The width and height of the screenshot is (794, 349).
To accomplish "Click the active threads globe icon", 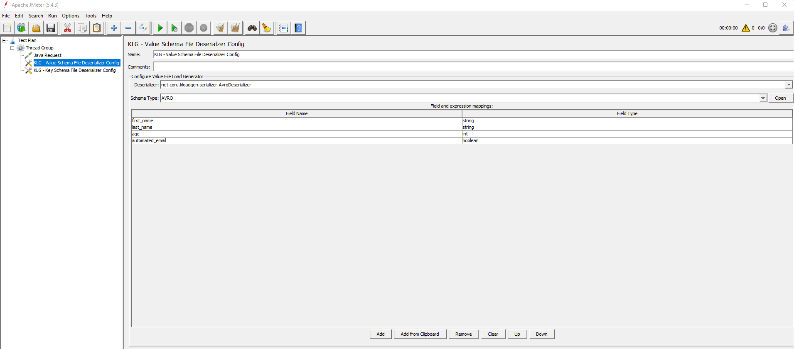I will click(773, 28).
